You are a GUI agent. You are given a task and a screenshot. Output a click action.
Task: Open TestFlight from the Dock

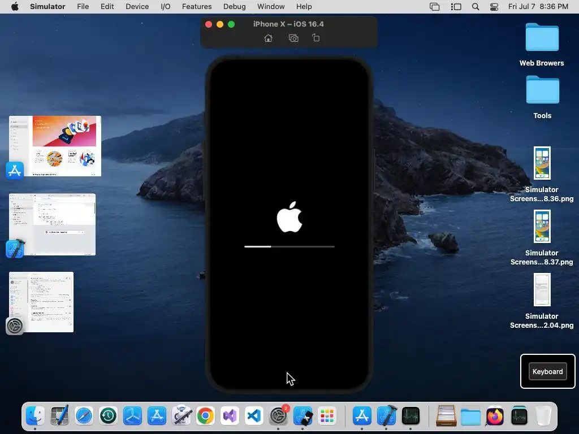coord(132,416)
